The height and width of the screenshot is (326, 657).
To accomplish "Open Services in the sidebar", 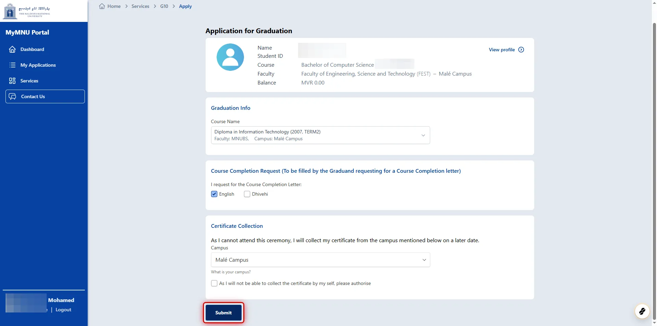I will coord(45,81).
